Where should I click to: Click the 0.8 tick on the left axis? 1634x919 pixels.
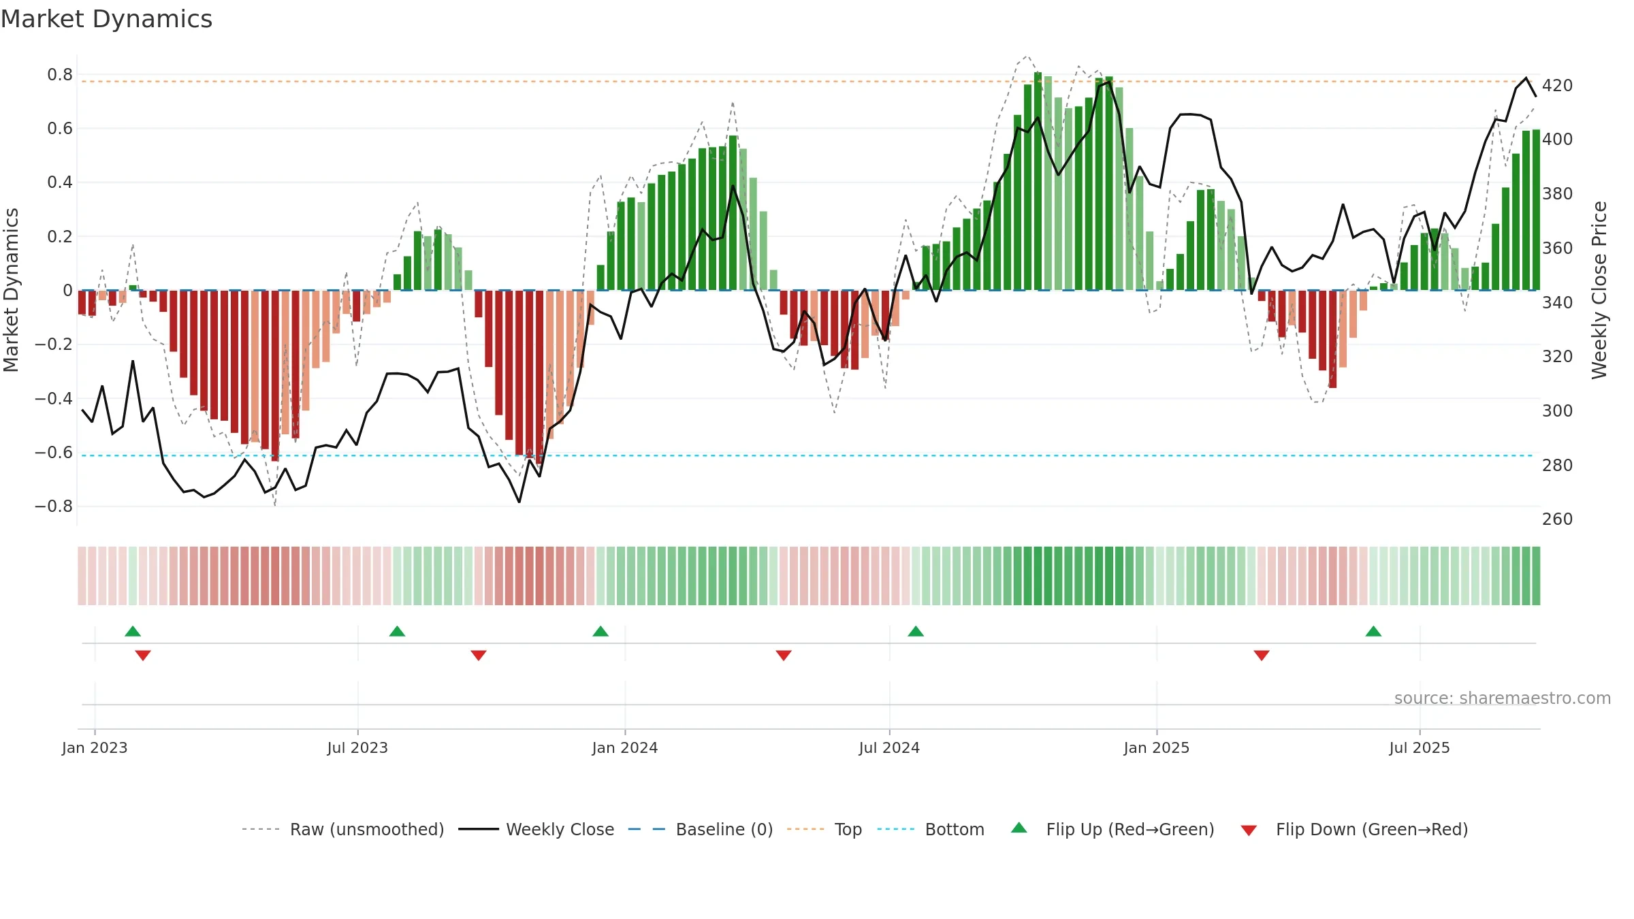[60, 74]
